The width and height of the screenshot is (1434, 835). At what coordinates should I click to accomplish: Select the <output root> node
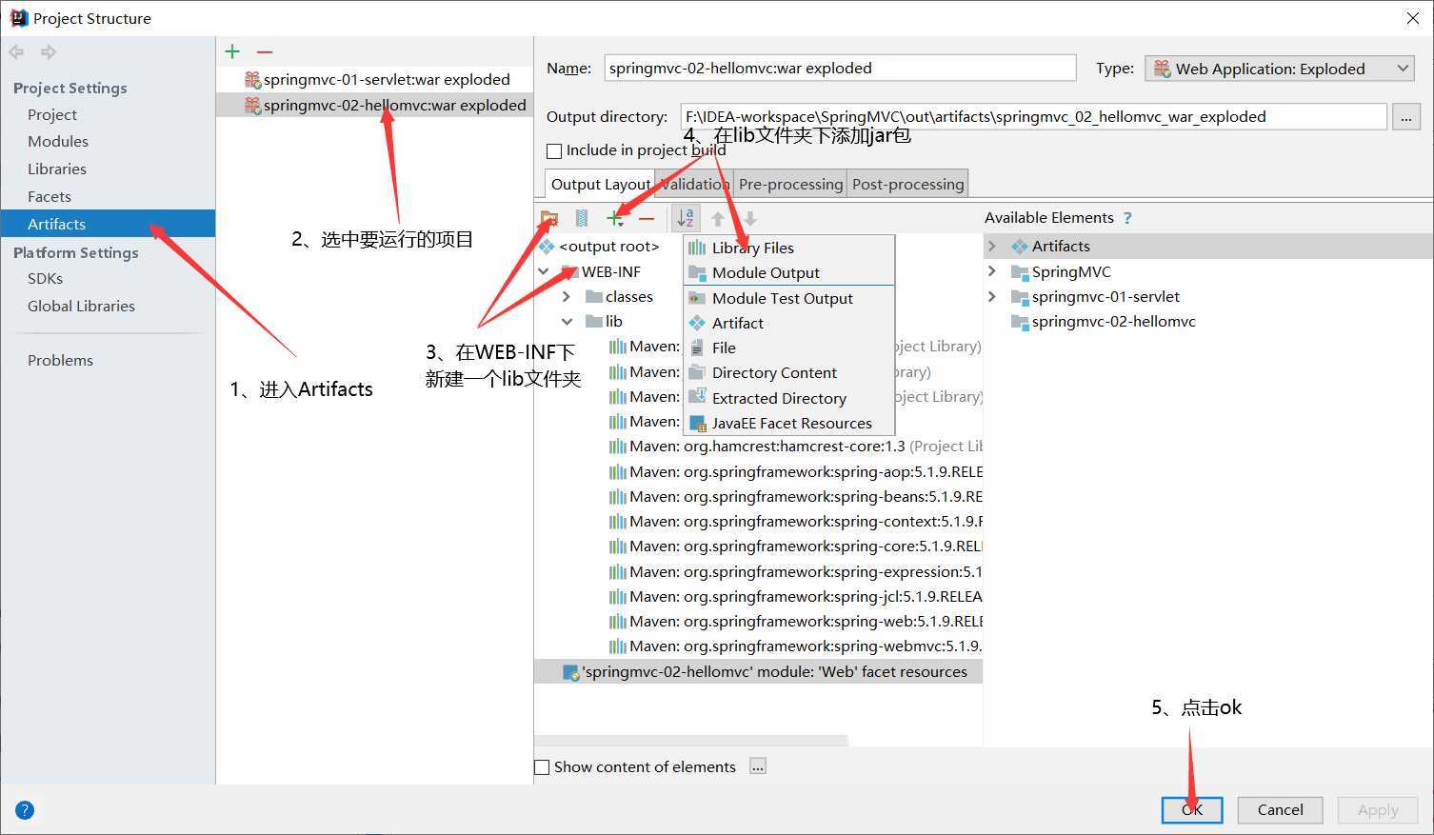click(x=599, y=246)
